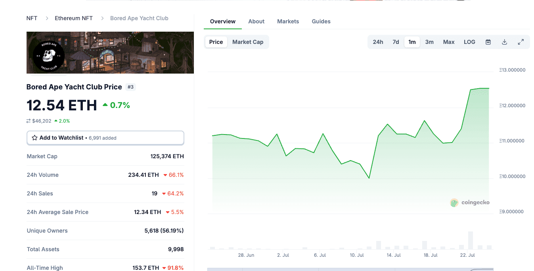Image resolution: width=534 pixels, height=271 pixels.
Task: Click the Ξ13.000000 axis label
Action: click(x=512, y=70)
